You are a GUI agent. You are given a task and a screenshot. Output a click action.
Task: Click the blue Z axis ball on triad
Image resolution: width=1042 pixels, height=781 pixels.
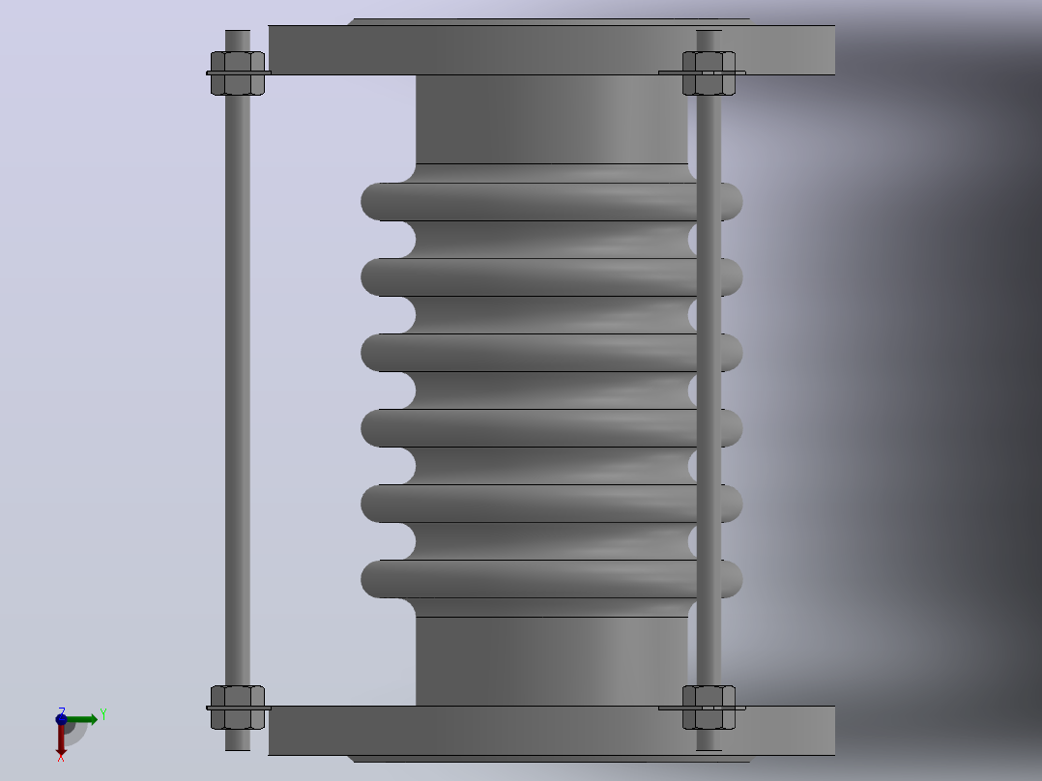pos(61,719)
